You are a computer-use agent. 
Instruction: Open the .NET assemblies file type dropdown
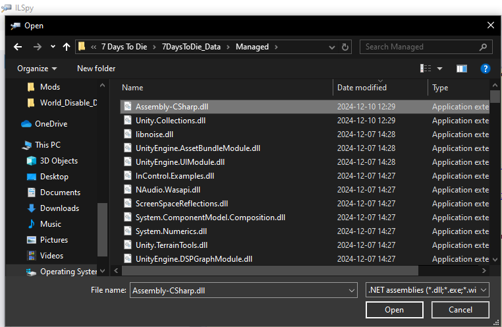[x=428, y=290]
